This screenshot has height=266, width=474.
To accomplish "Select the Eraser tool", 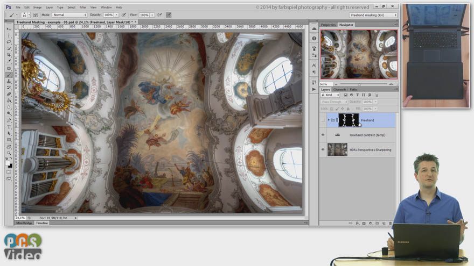I will tap(9, 94).
